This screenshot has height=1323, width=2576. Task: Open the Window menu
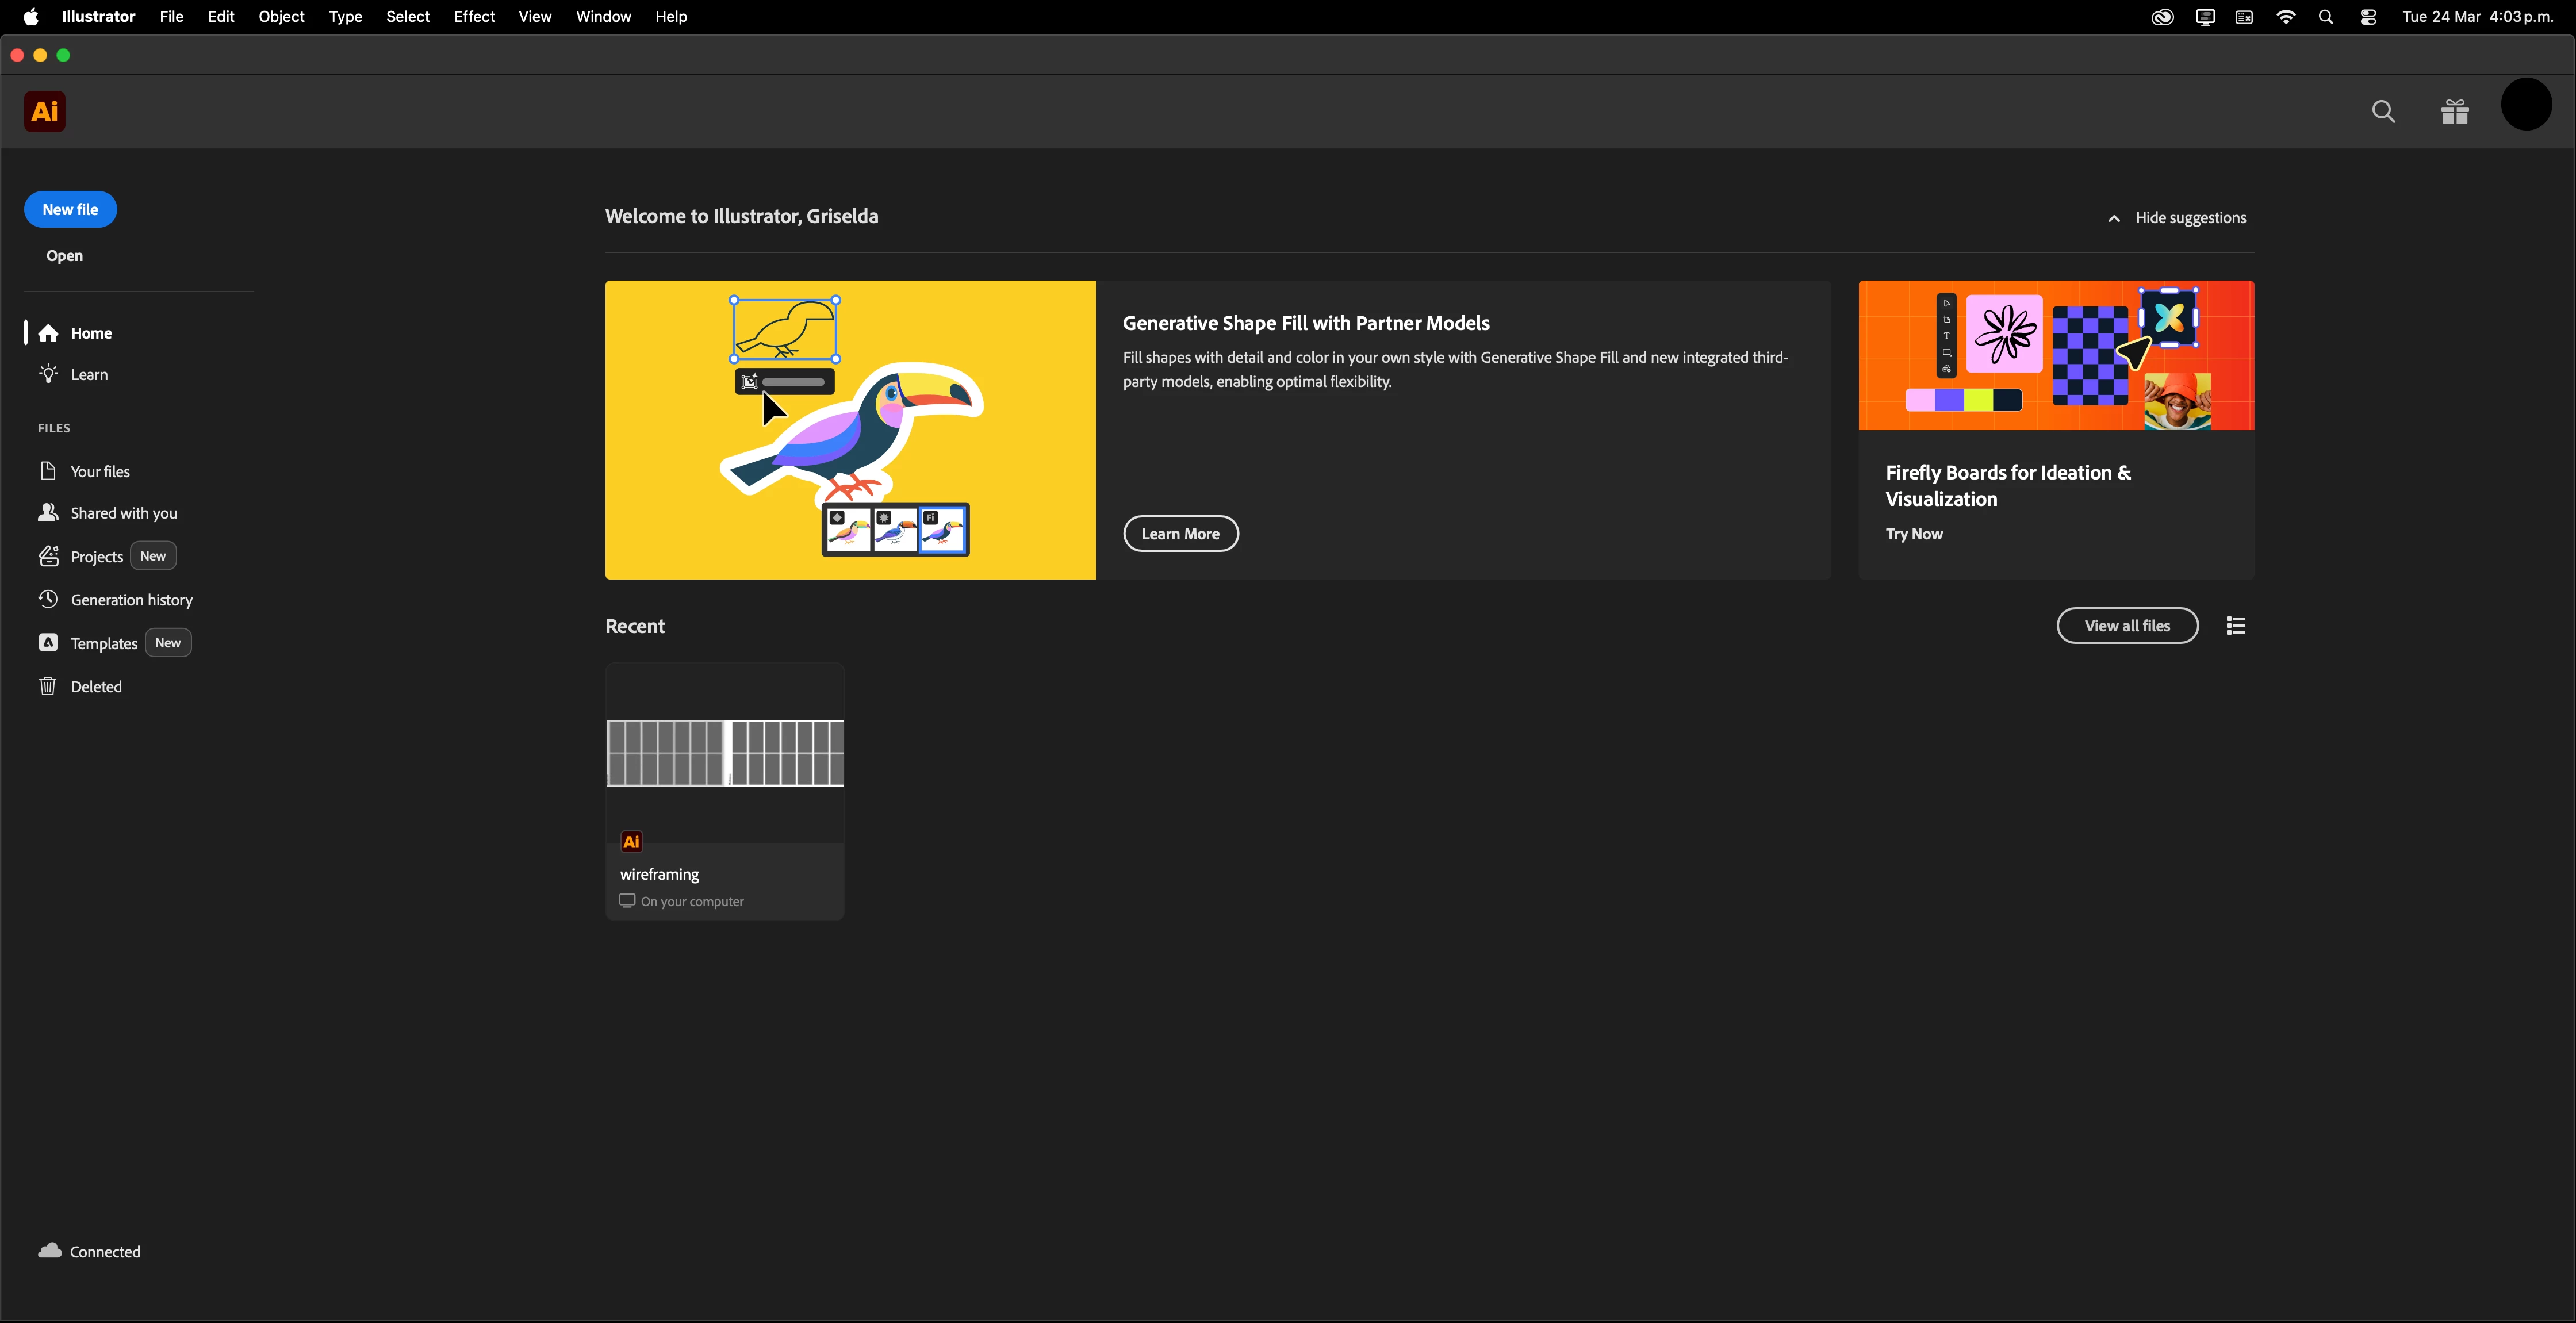pos(603,17)
